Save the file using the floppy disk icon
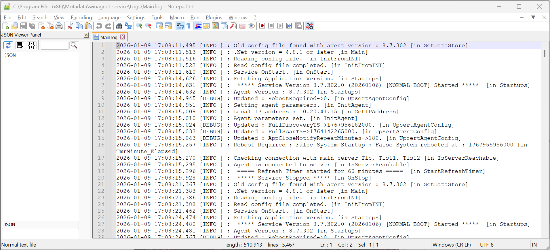This screenshot has width=550, height=250. [x=23, y=26]
